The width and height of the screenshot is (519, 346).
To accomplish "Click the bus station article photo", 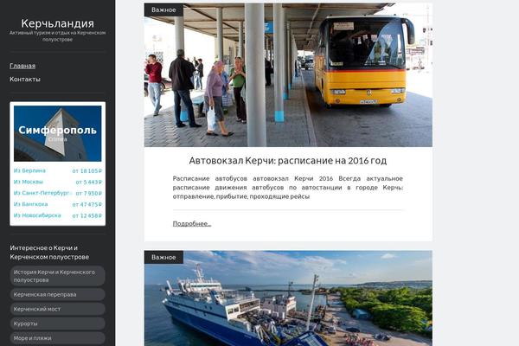I will point(288,75).
